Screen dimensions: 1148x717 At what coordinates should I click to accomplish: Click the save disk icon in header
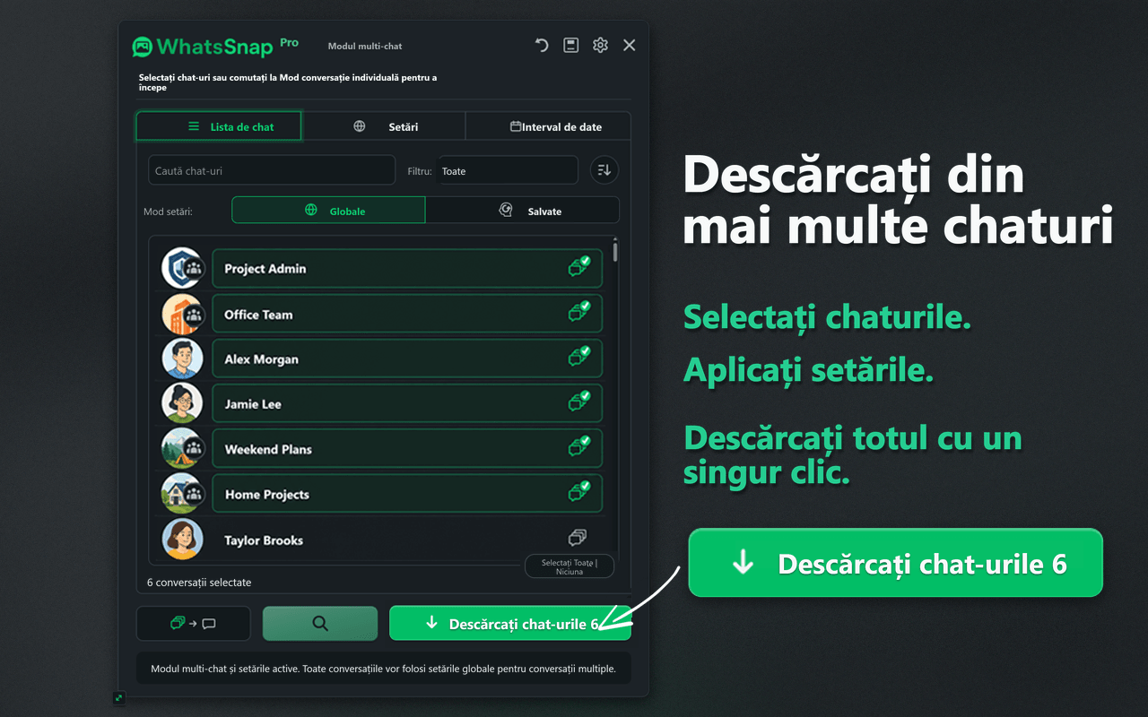click(570, 45)
